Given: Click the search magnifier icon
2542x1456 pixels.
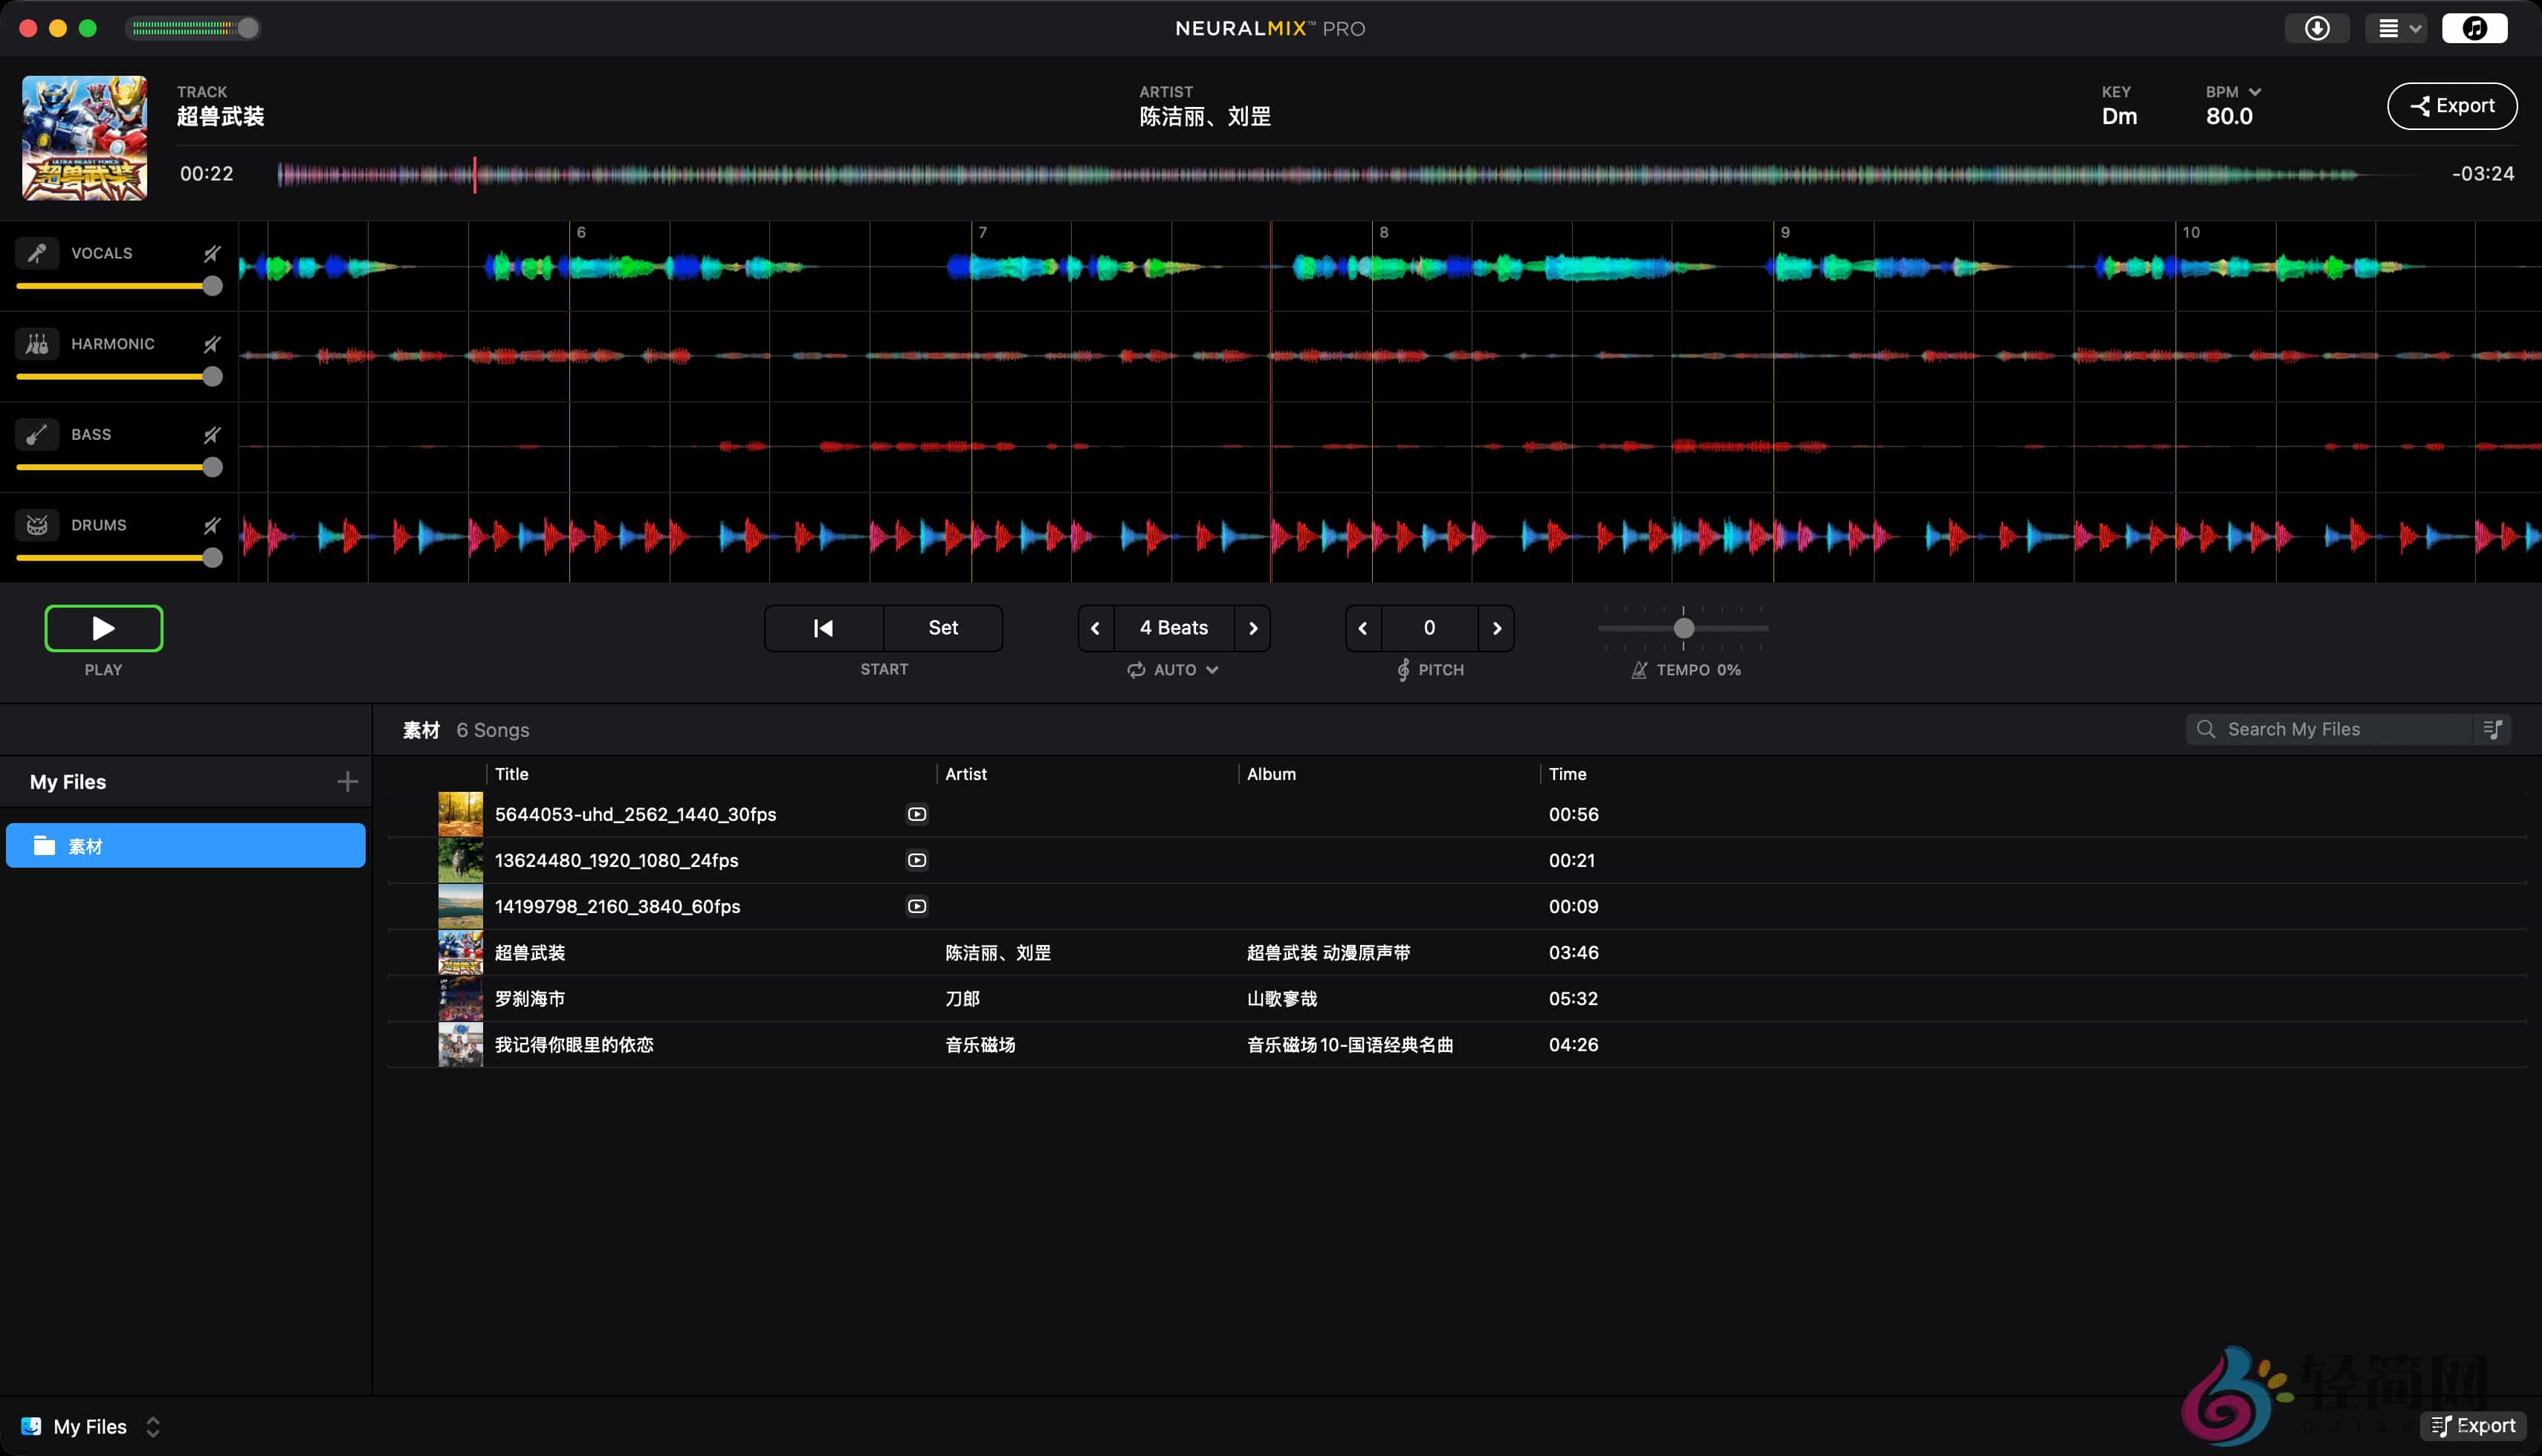Looking at the screenshot, I should tap(2205, 729).
